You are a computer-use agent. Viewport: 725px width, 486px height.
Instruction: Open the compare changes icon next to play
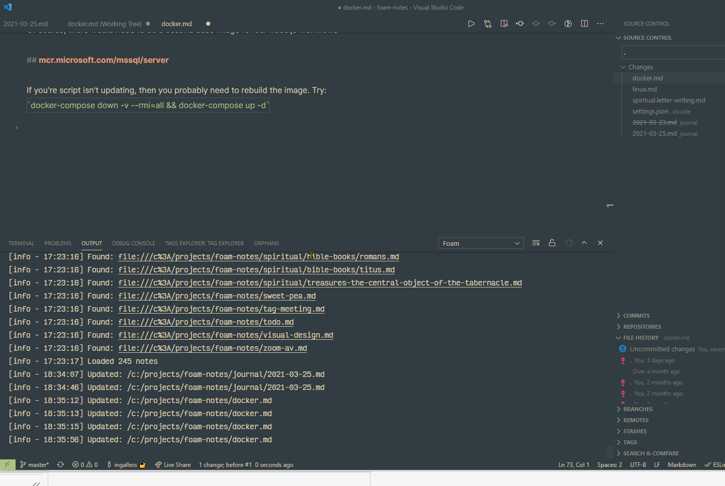pos(488,23)
